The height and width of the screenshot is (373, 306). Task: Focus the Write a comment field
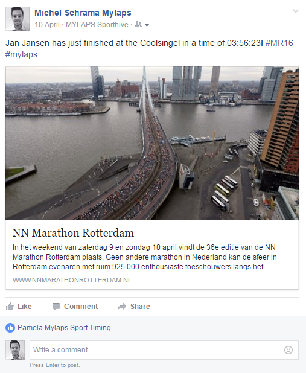(164, 350)
